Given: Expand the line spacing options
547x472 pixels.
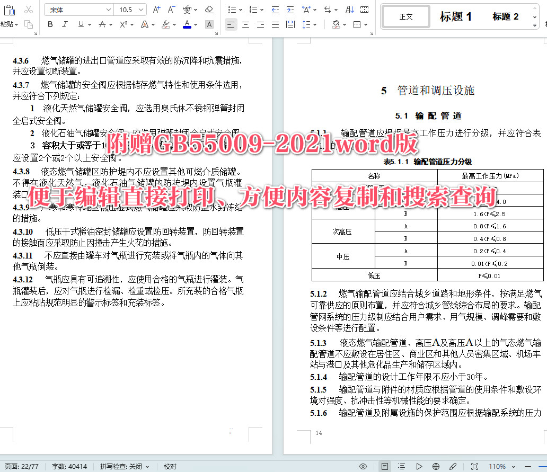Looking at the screenshot, I should 315,24.
